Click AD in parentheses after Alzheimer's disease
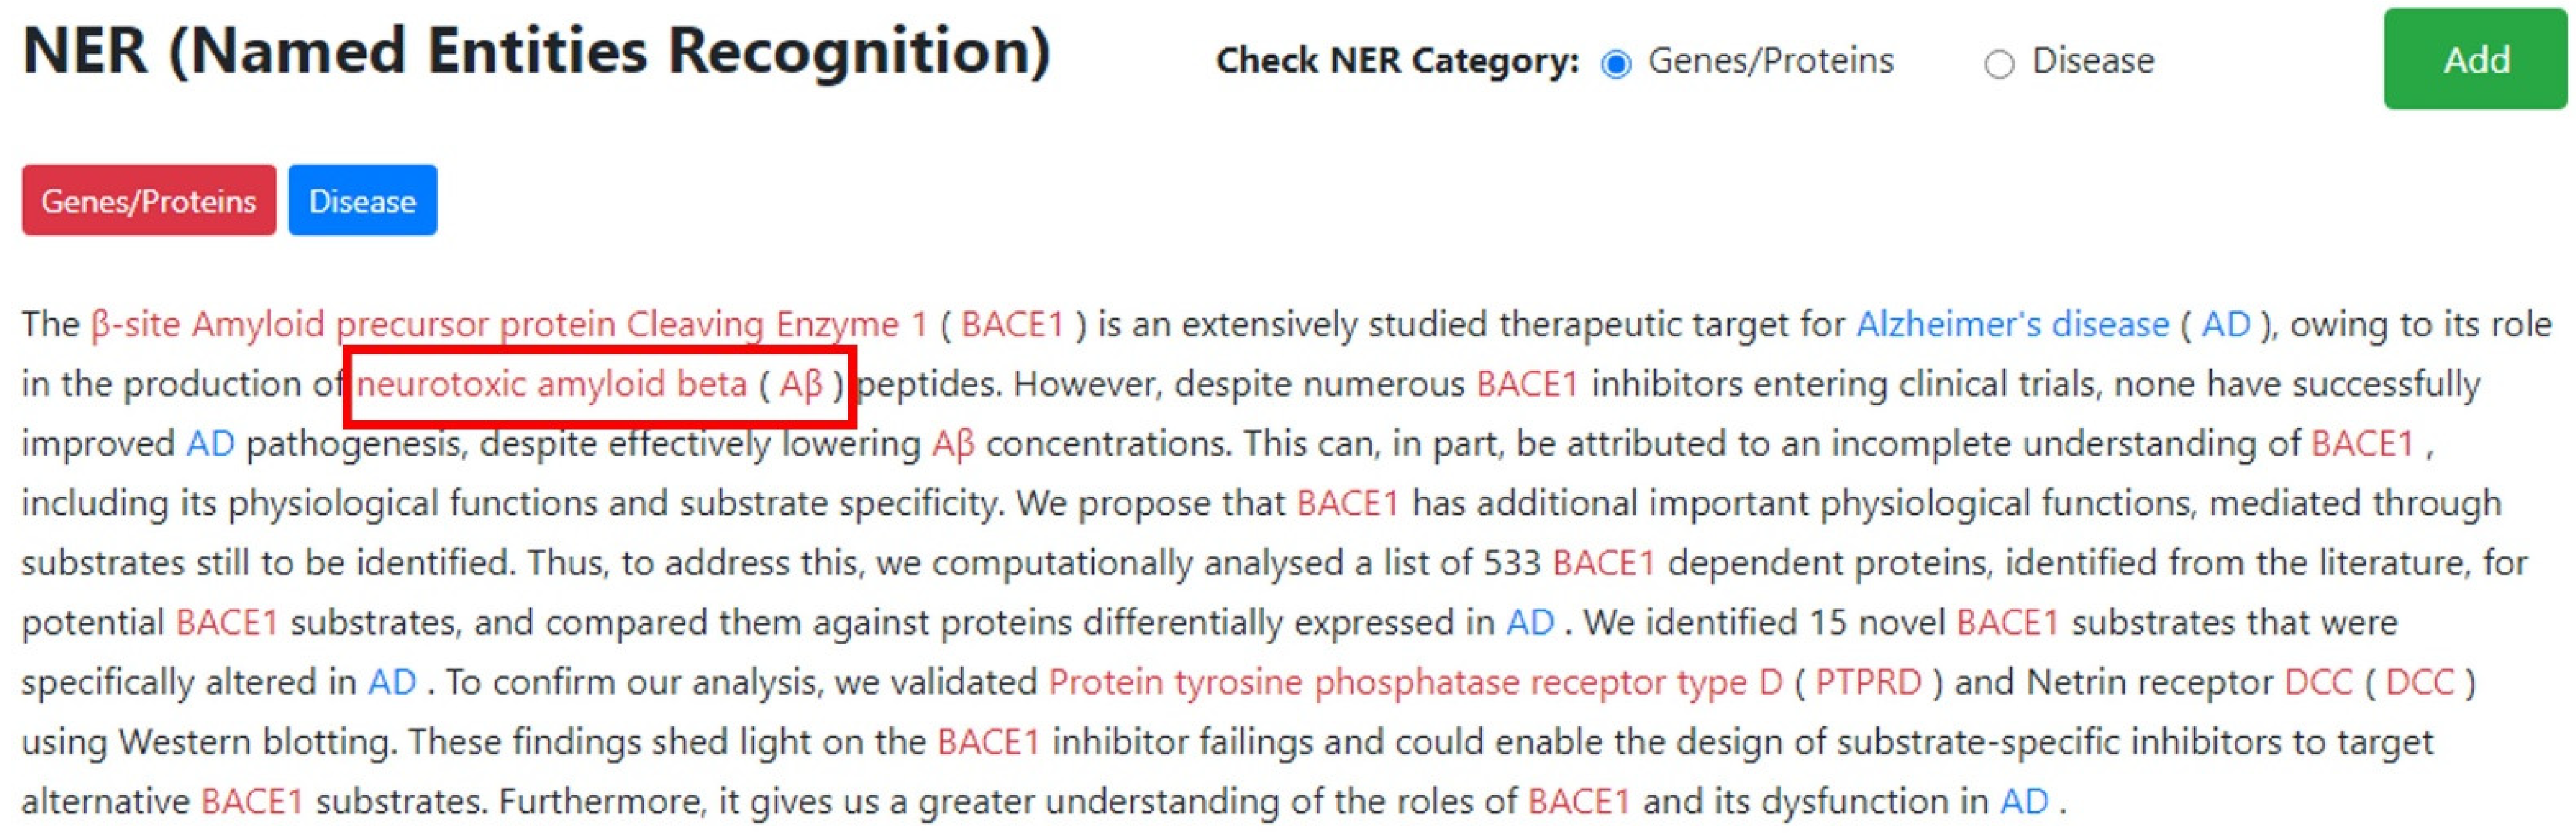Image resolution: width=2576 pixels, height=833 pixels. [x=2225, y=324]
